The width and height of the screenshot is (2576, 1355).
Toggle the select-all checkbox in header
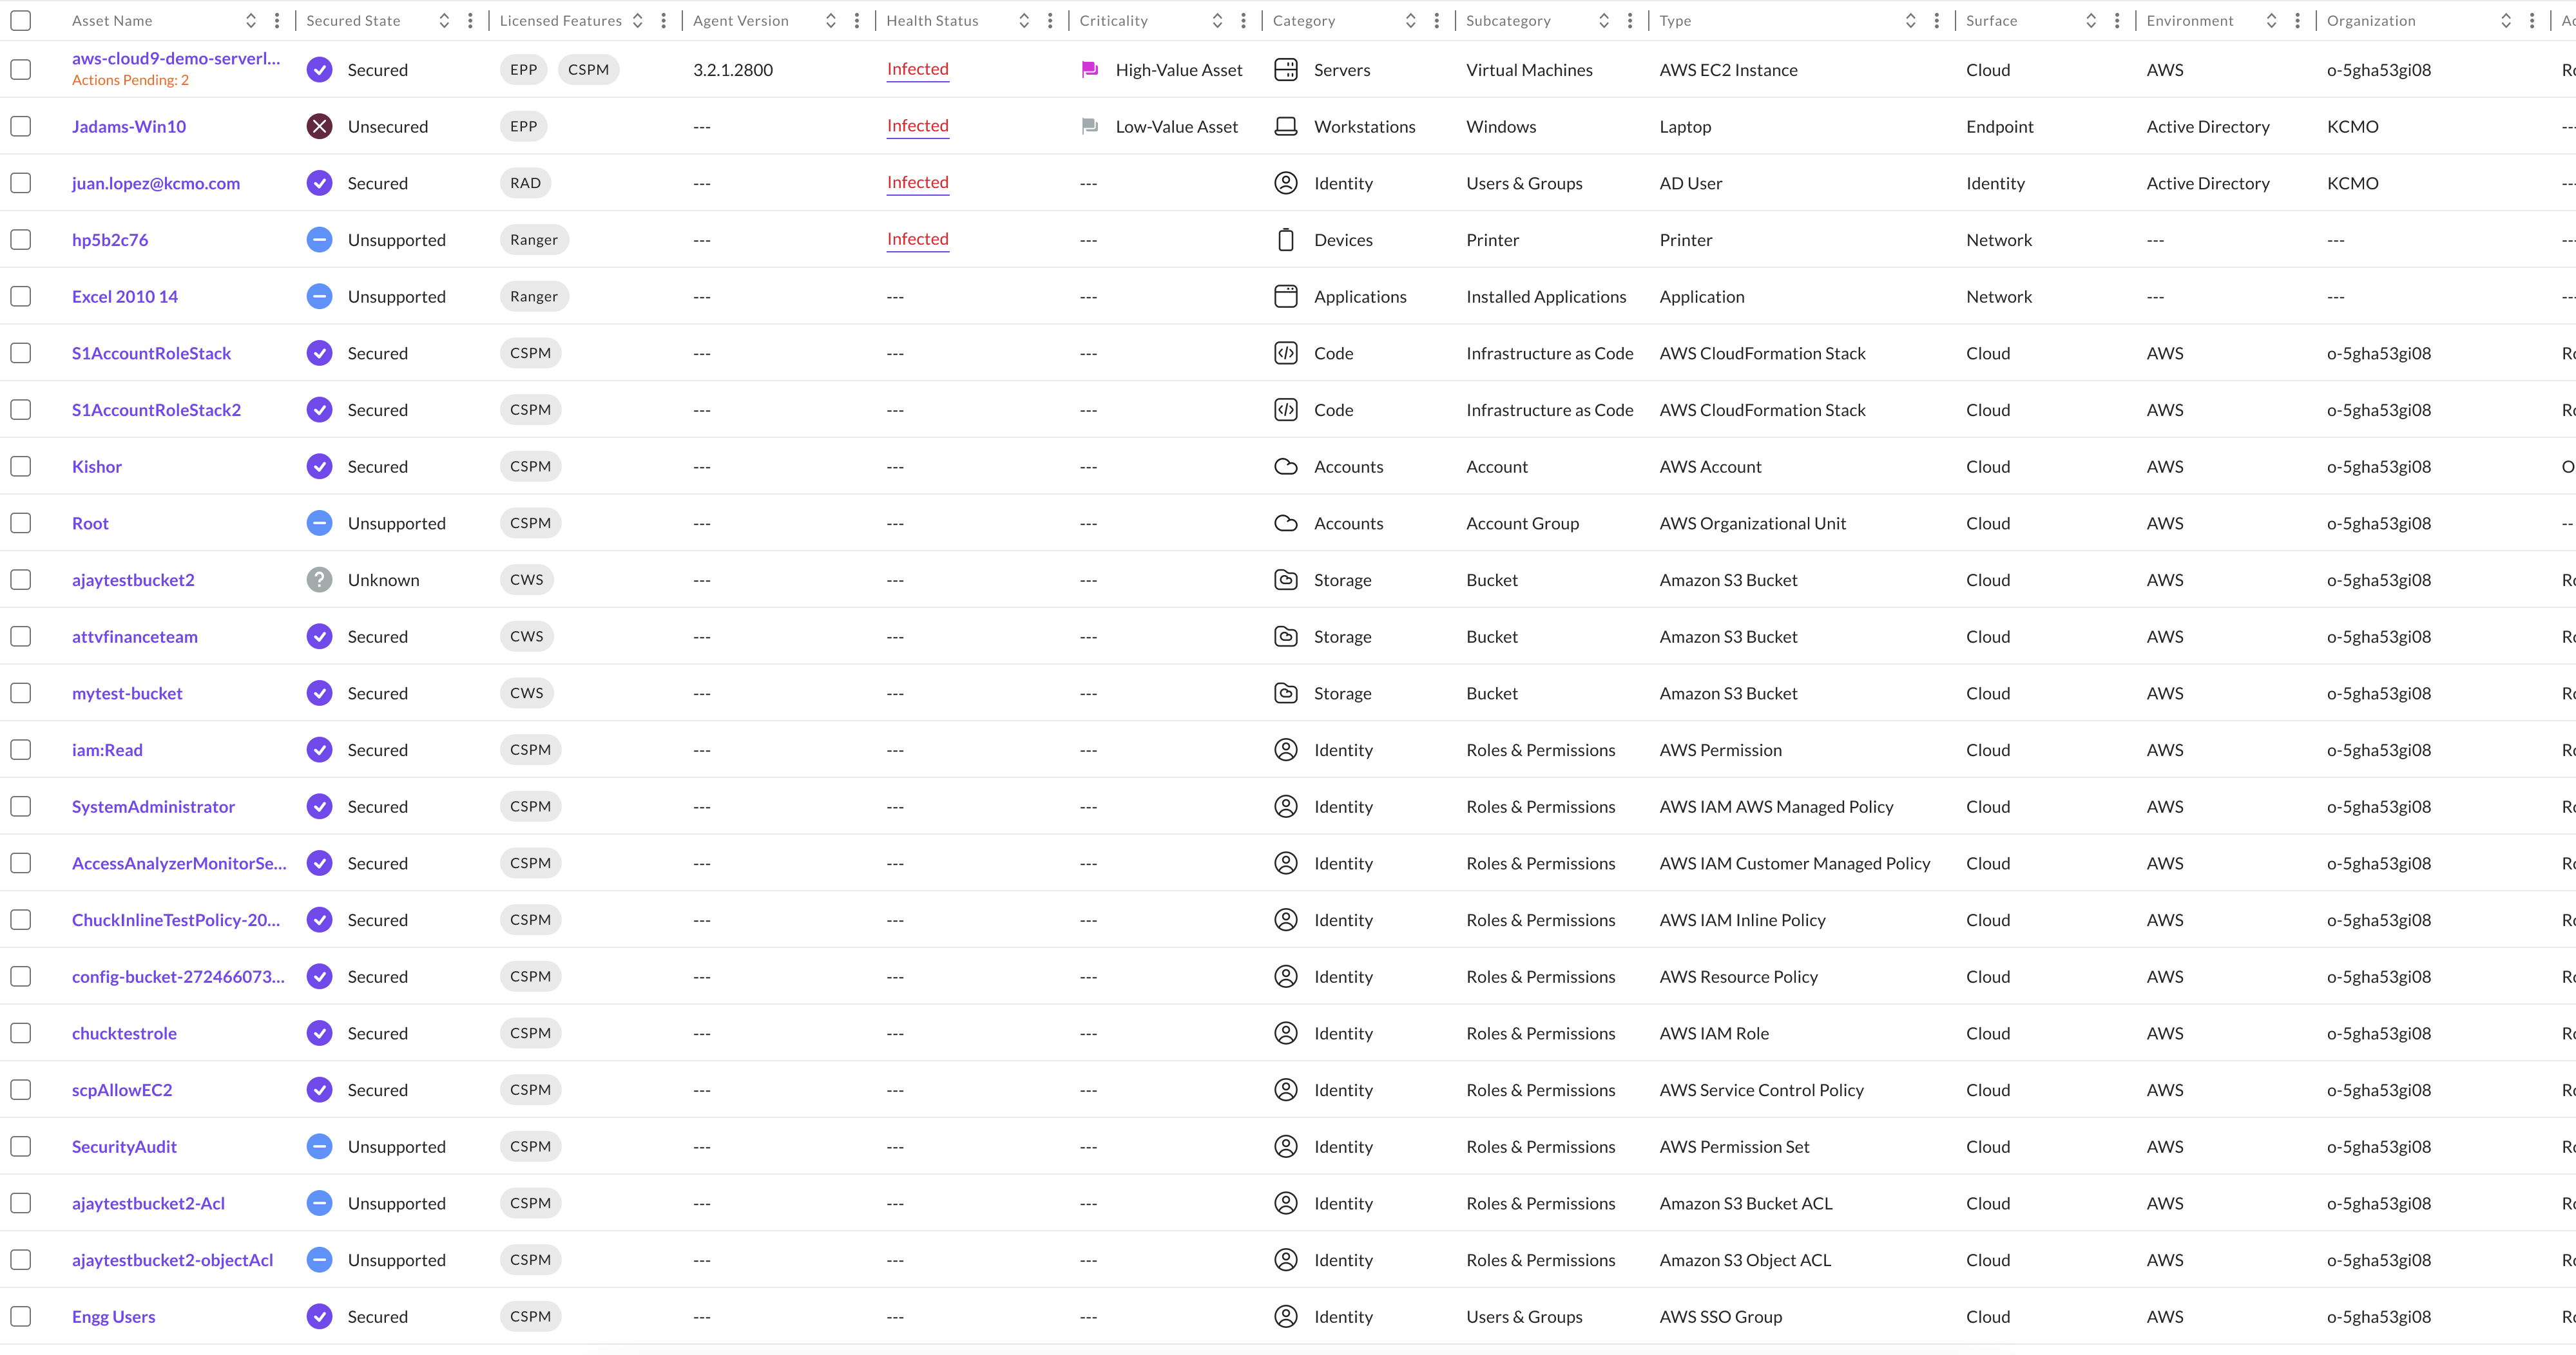coord(21,20)
